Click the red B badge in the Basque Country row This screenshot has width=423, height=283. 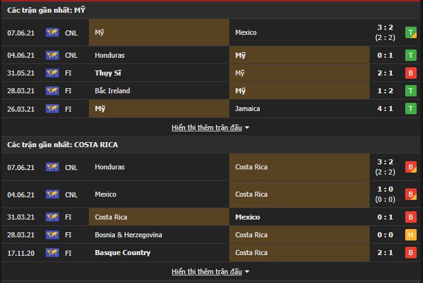coord(410,253)
